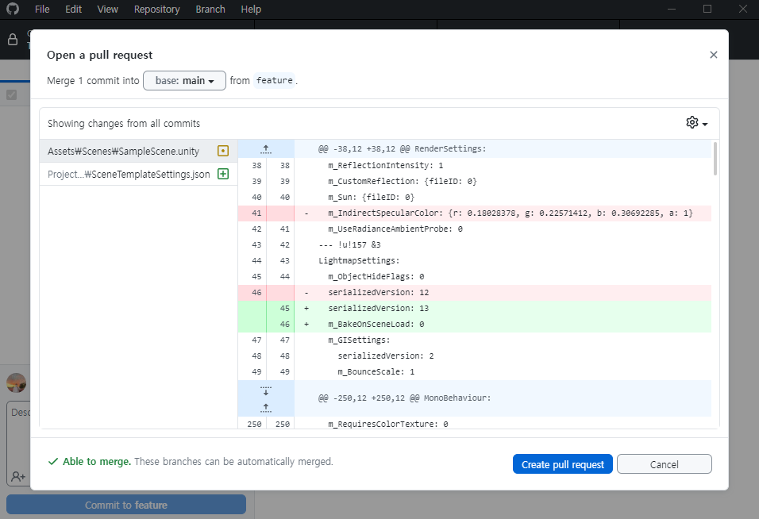Click the GitHub logo icon
The height and width of the screenshot is (519, 759).
13,9
